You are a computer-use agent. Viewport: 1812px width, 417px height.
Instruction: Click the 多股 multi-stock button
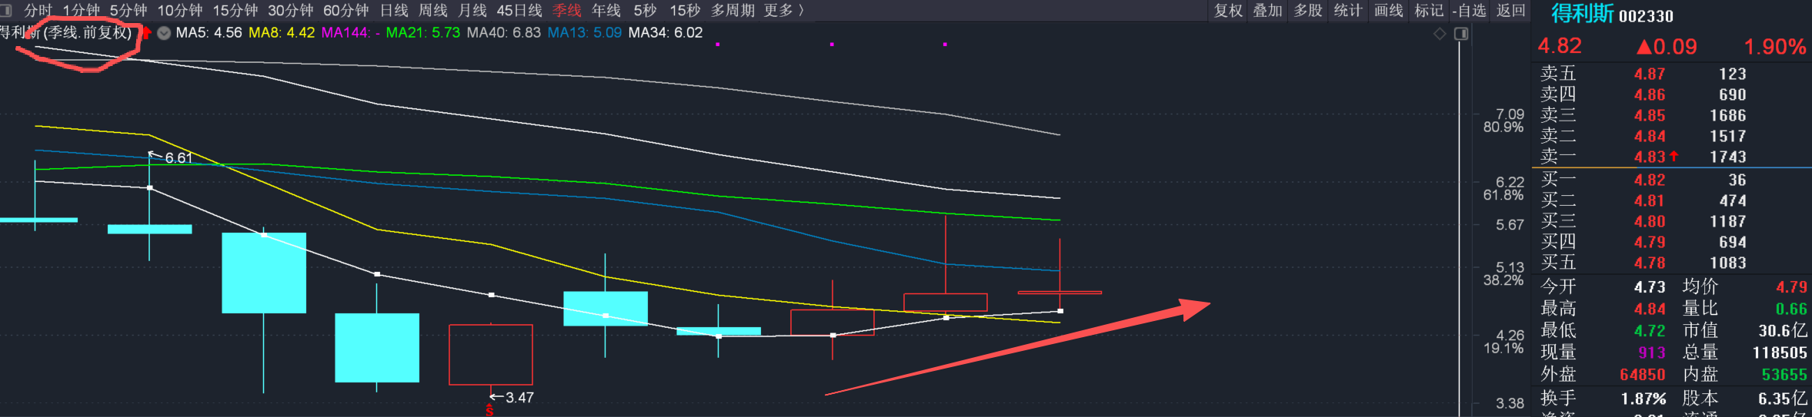(1308, 10)
